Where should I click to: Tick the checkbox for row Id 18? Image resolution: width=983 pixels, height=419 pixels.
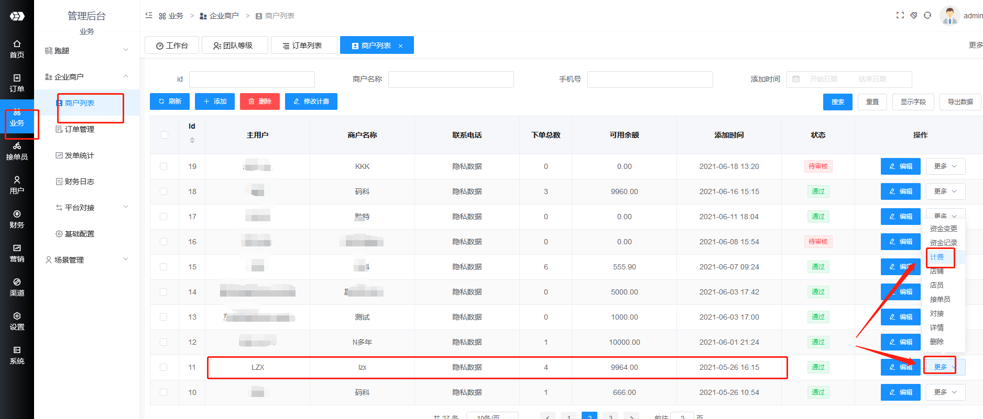(163, 191)
